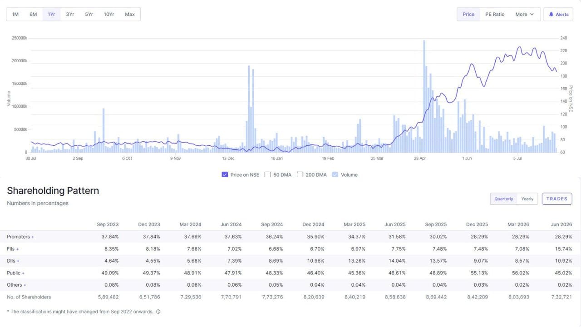The image size is (581, 327).
Task: Click the plus icon next to Others
Action: point(25,285)
